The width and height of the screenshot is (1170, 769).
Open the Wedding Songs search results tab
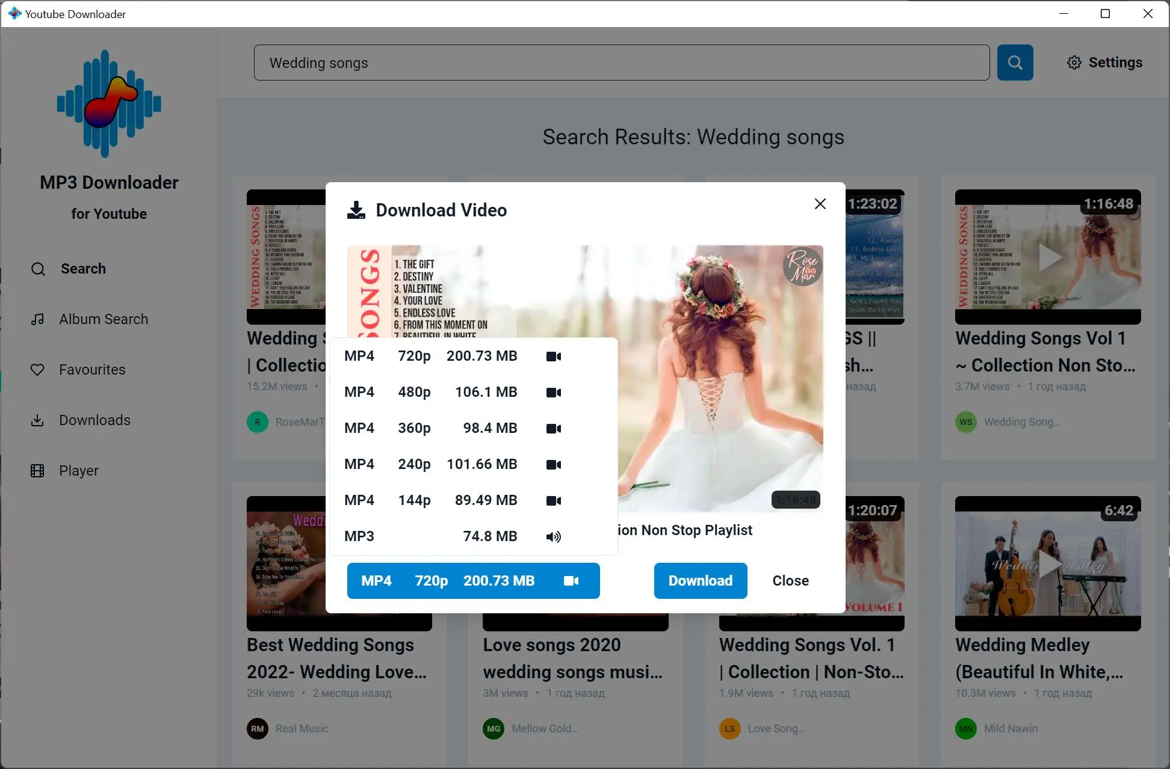tap(693, 137)
